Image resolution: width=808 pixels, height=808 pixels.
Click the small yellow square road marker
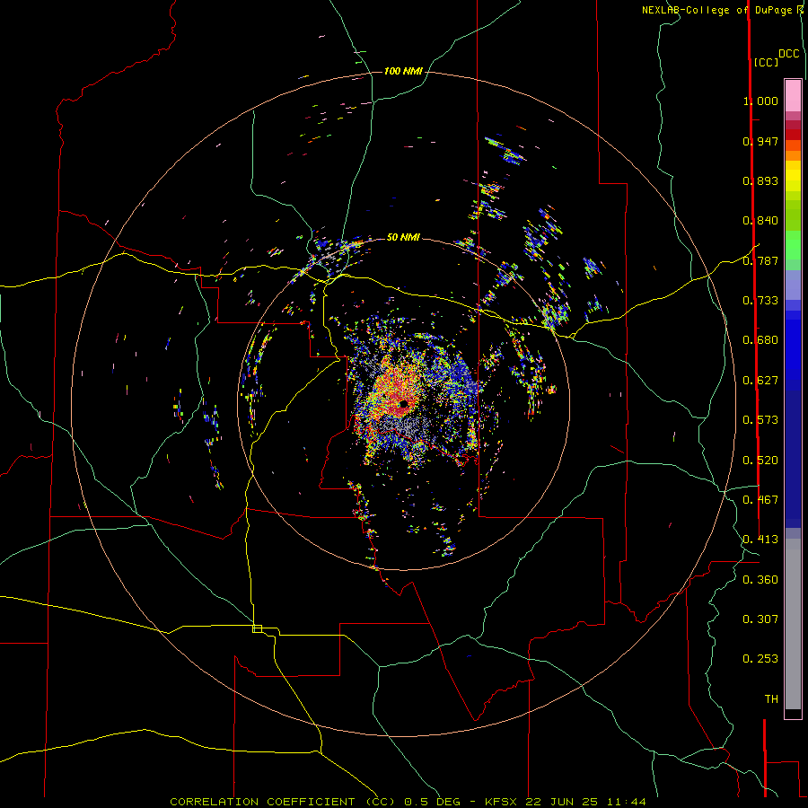257,628
